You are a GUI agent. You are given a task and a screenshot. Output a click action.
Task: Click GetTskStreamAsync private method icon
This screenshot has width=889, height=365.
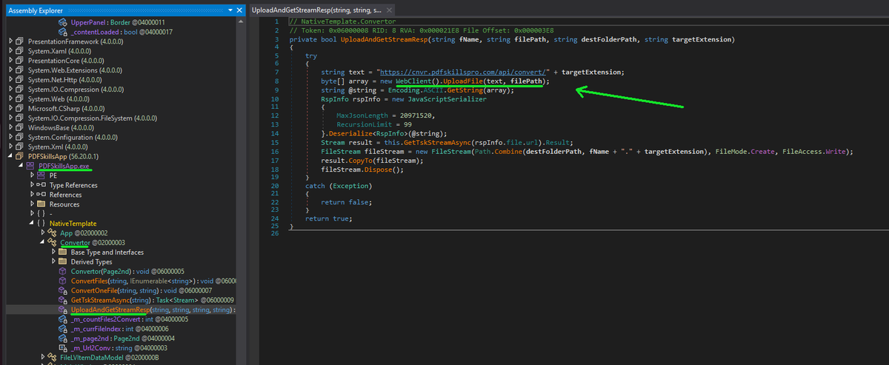[63, 300]
